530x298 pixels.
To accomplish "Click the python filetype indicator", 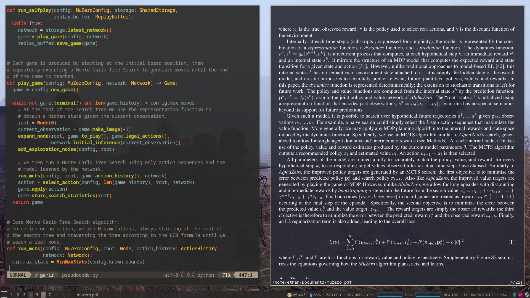I will coord(205,275).
